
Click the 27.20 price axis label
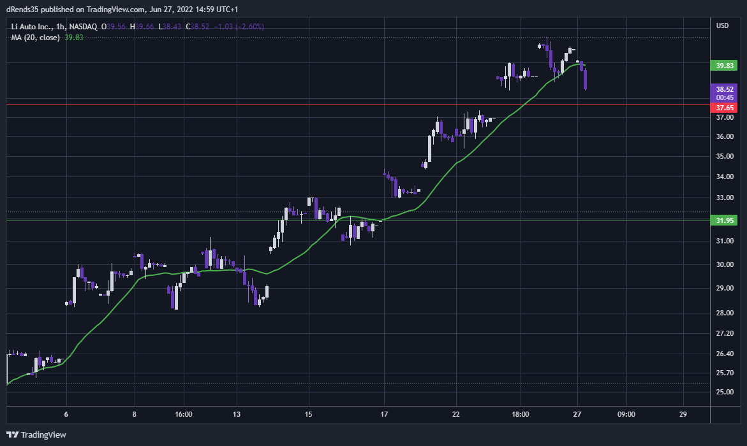click(x=725, y=333)
